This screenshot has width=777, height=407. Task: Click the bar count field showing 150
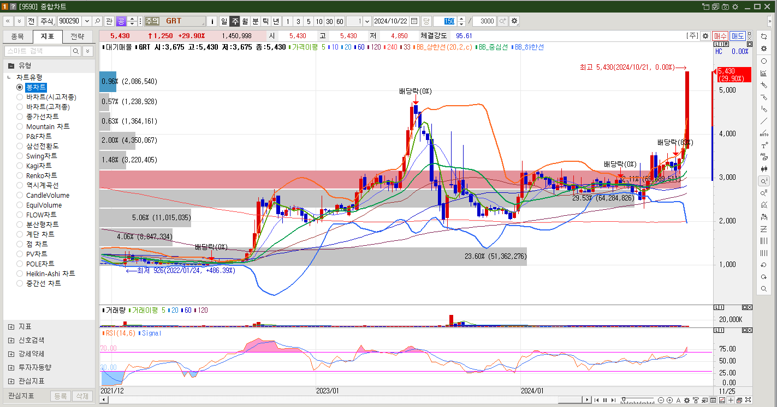pos(445,21)
